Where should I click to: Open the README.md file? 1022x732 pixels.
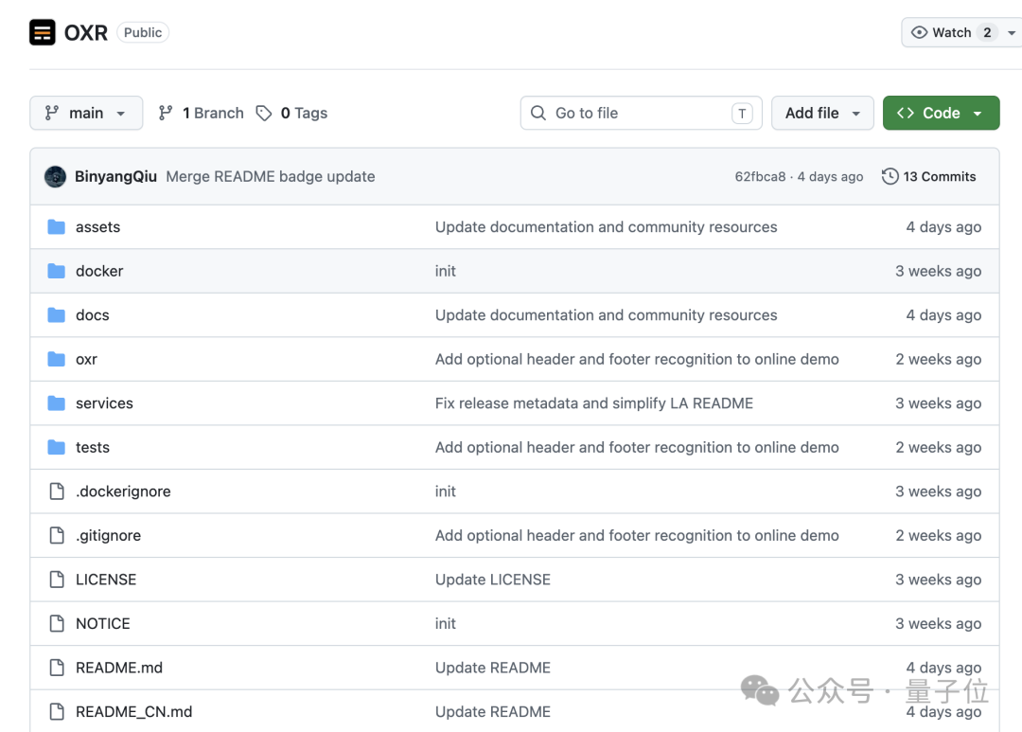[x=119, y=668]
